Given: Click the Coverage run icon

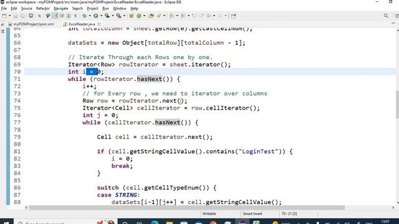Looking at the screenshot, I should (x=107, y=16).
